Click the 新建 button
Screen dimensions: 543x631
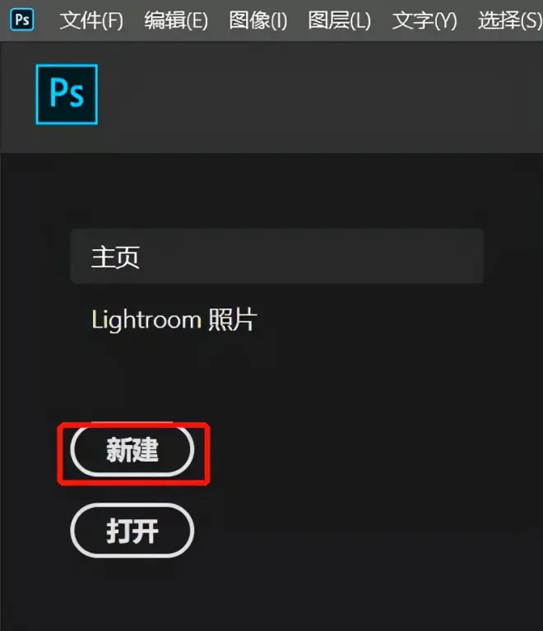pyautogui.click(x=132, y=450)
